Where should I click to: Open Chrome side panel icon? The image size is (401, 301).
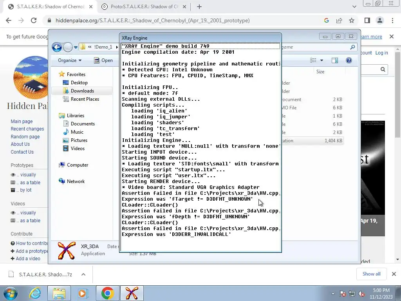367,20
